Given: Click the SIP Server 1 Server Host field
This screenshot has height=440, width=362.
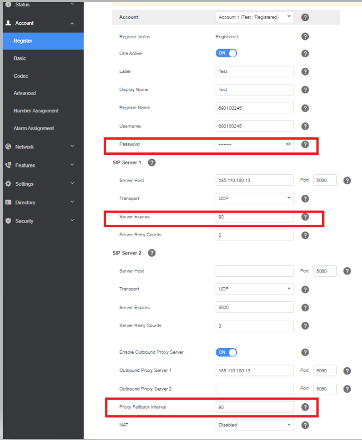Looking at the screenshot, I should 255,181.
